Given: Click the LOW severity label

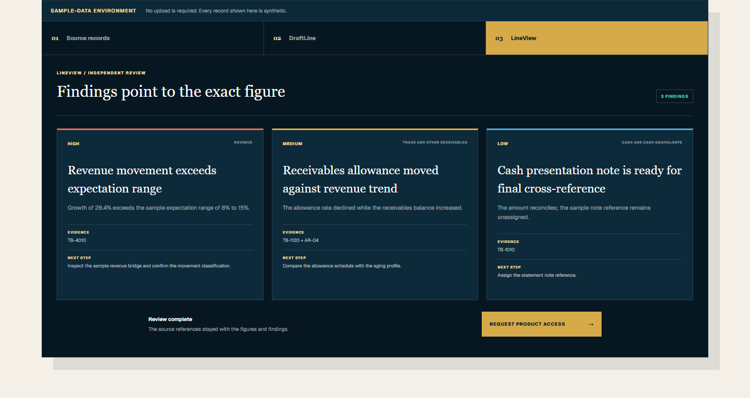Looking at the screenshot, I should (503, 144).
